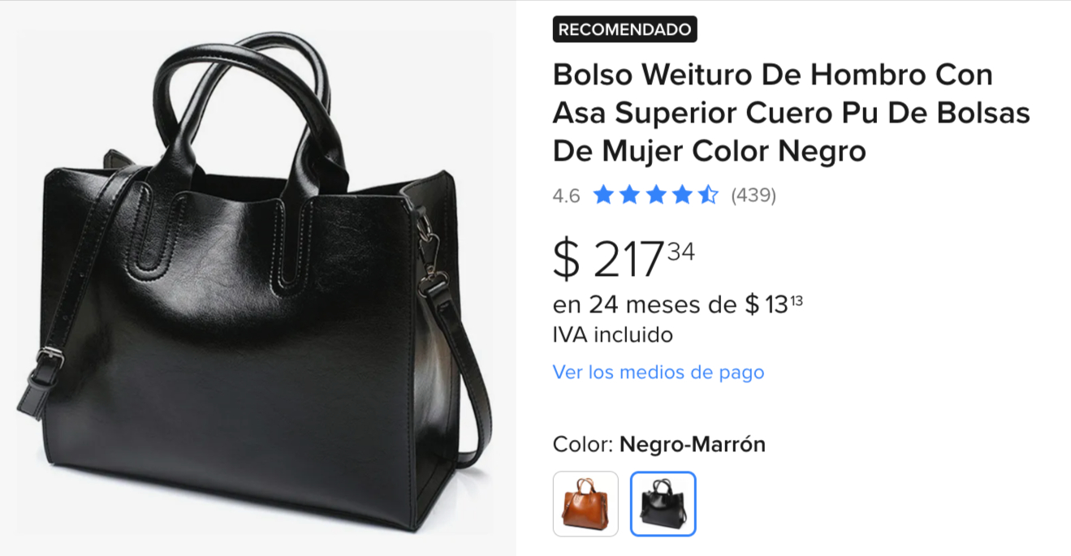
Task: Click the 34 cents superscript of price
Action: [681, 252]
